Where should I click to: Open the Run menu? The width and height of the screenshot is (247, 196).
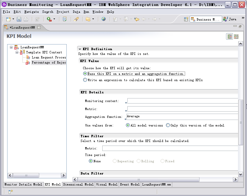[86, 12]
